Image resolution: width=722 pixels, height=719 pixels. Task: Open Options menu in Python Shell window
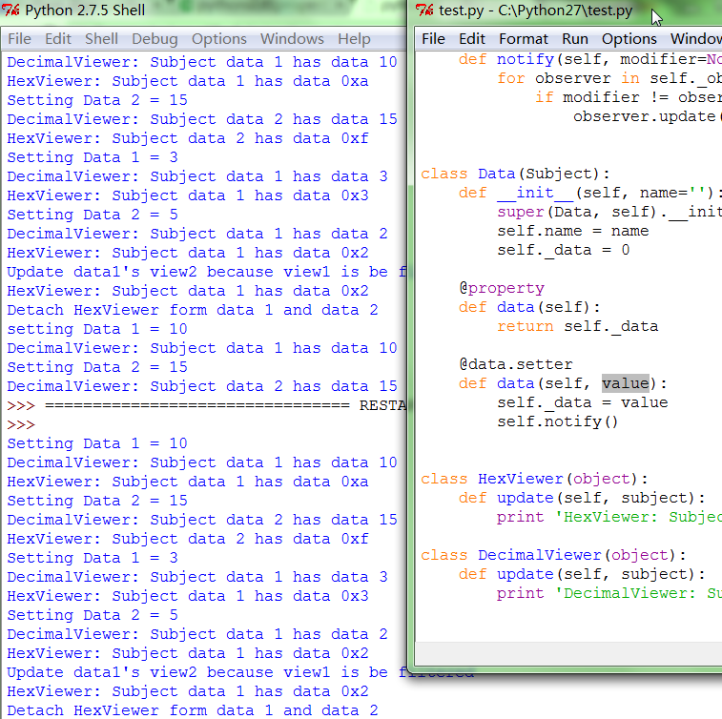point(219,39)
